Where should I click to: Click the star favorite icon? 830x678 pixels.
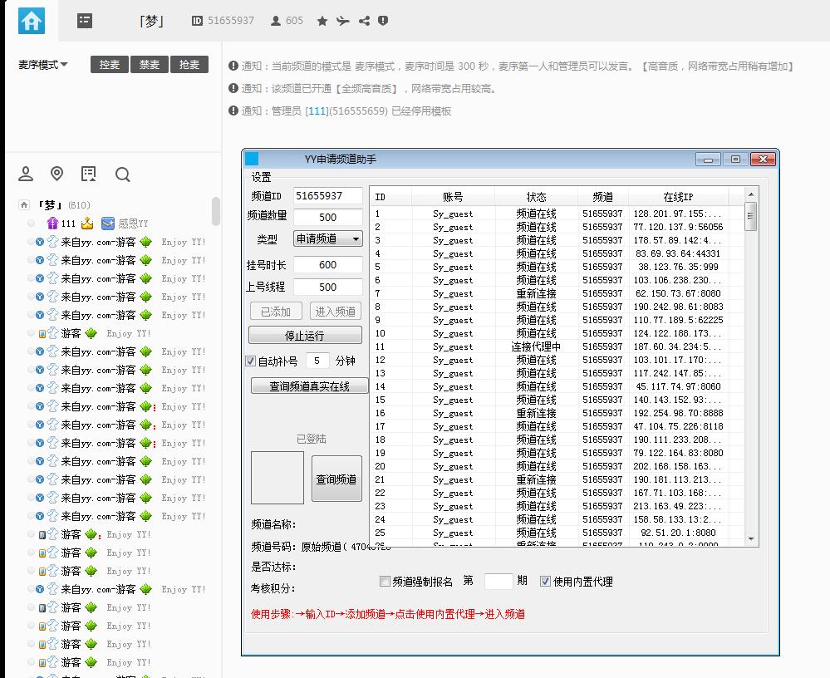coord(322,21)
